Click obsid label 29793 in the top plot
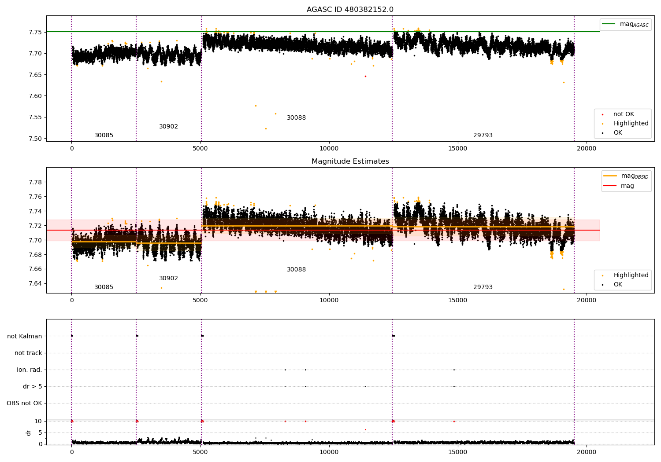 pos(483,136)
